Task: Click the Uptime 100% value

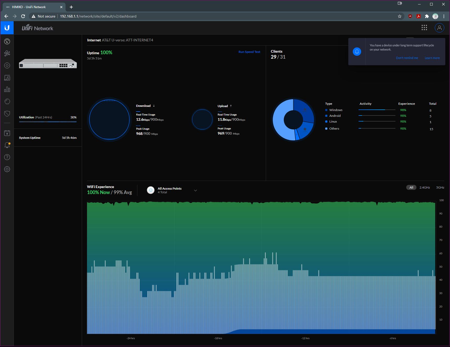Action: pos(106,52)
